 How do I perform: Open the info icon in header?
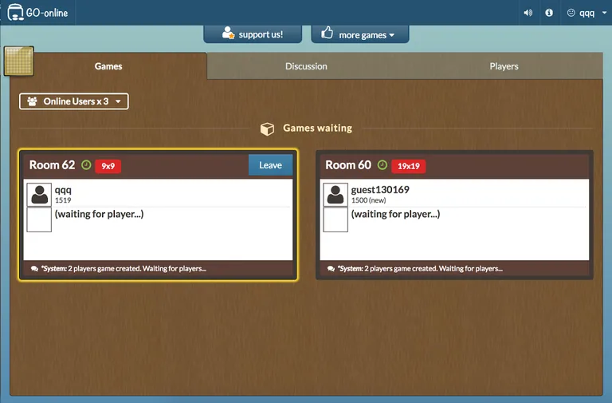[549, 13]
